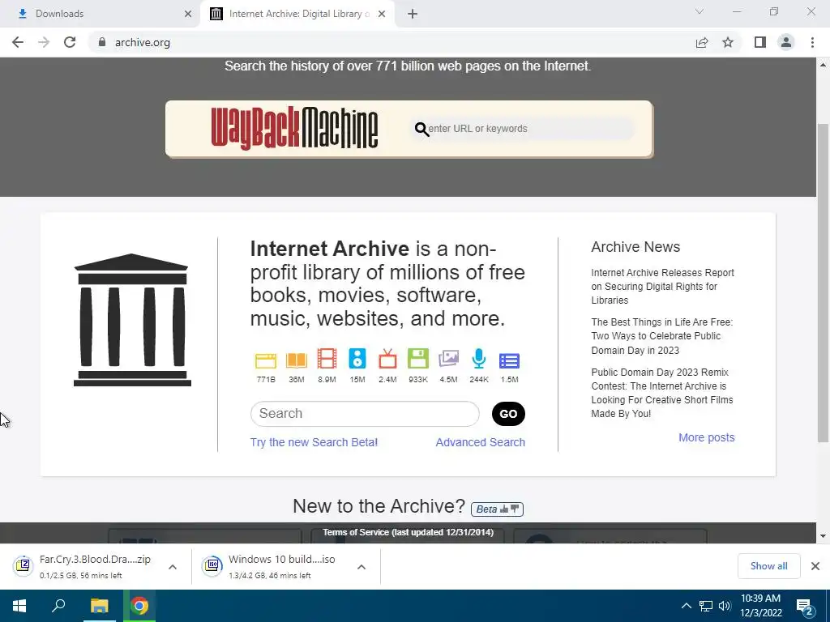Open Best Things in Life Are Free post
The width and height of the screenshot is (830, 622).
(x=661, y=336)
